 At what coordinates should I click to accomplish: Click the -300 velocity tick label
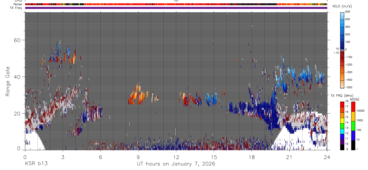[x=349, y=72]
